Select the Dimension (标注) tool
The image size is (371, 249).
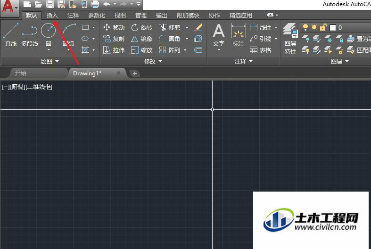click(238, 35)
